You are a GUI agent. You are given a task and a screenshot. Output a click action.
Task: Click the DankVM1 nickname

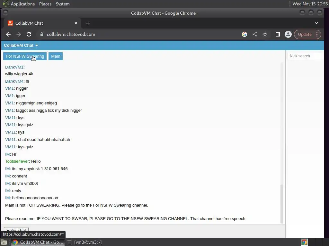point(14,67)
